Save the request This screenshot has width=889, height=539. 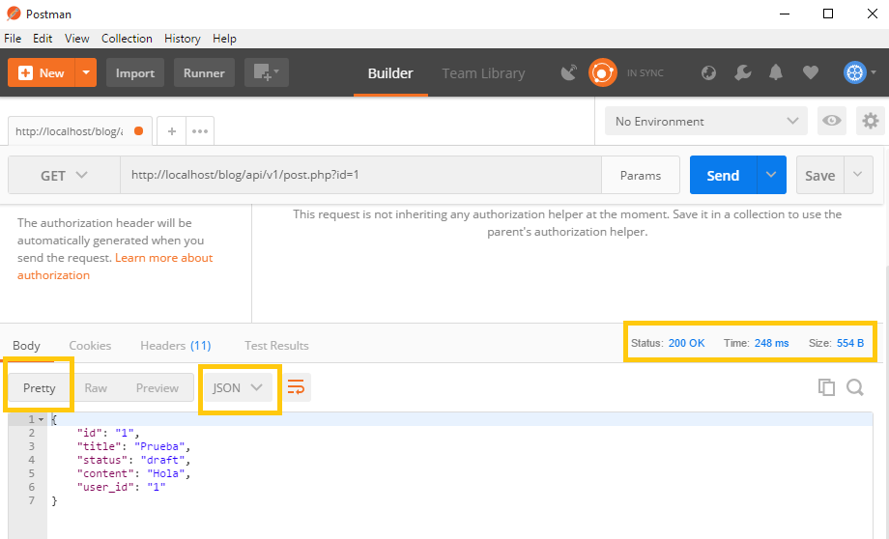tap(819, 175)
